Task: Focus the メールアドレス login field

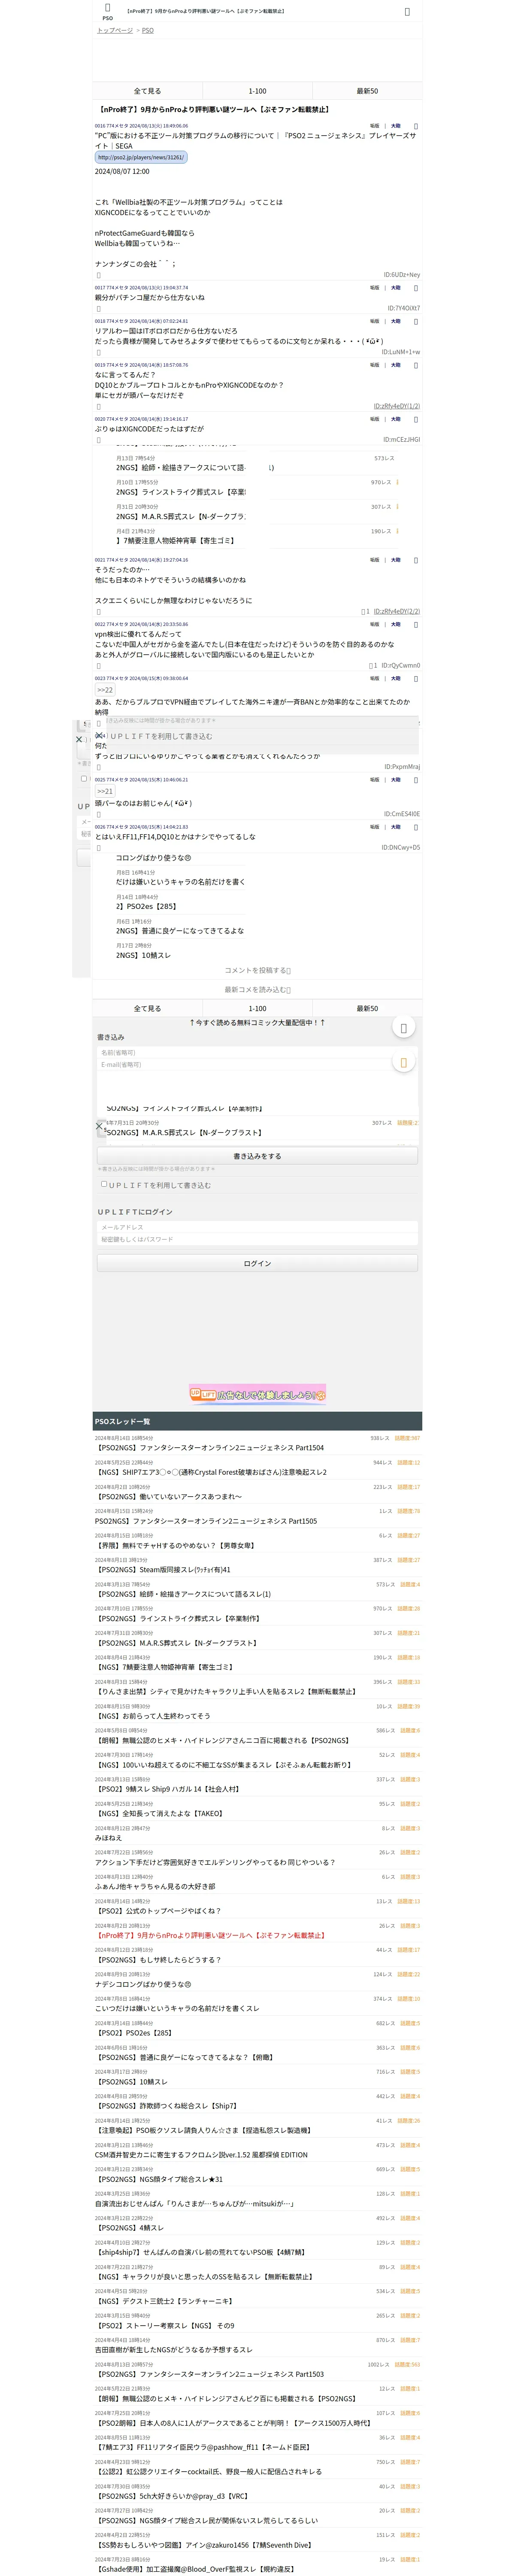Action: point(257,1227)
